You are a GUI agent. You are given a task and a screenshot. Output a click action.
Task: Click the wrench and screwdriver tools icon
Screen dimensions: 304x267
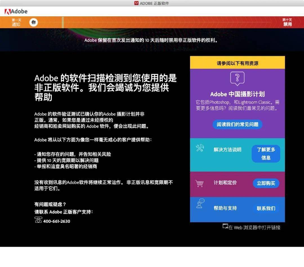coord(200,148)
